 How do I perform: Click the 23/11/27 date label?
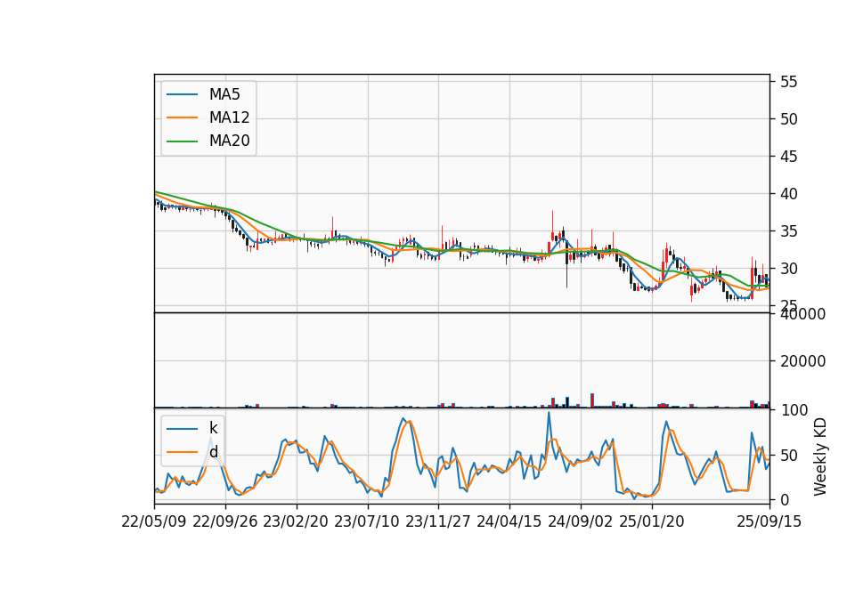[x=438, y=521]
